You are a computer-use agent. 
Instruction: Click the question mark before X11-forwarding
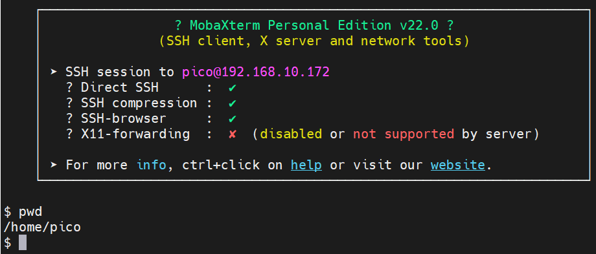coord(69,134)
